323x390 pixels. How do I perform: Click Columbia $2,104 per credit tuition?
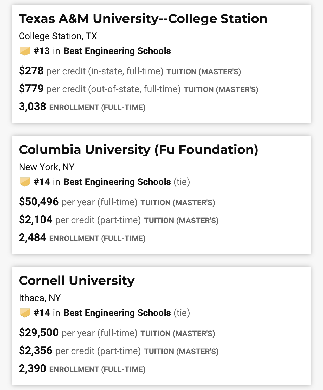click(36, 220)
